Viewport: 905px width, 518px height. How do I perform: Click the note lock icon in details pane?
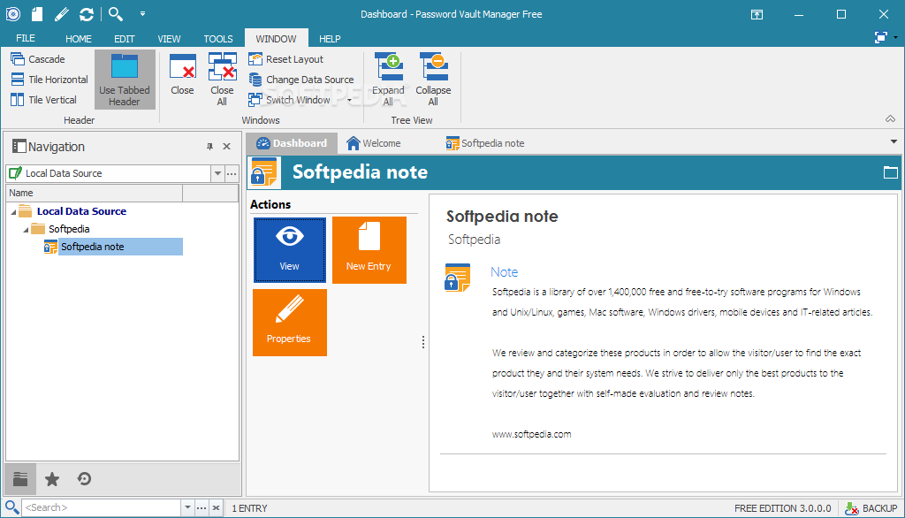pyautogui.click(x=458, y=278)
